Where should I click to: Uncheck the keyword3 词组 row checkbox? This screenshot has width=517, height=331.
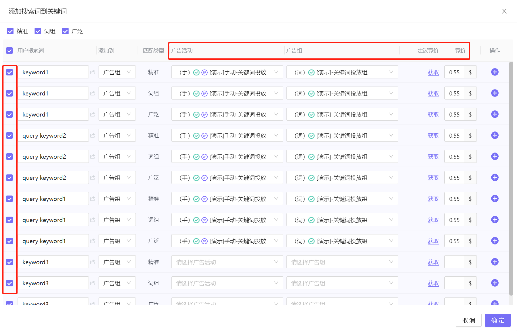9,283
